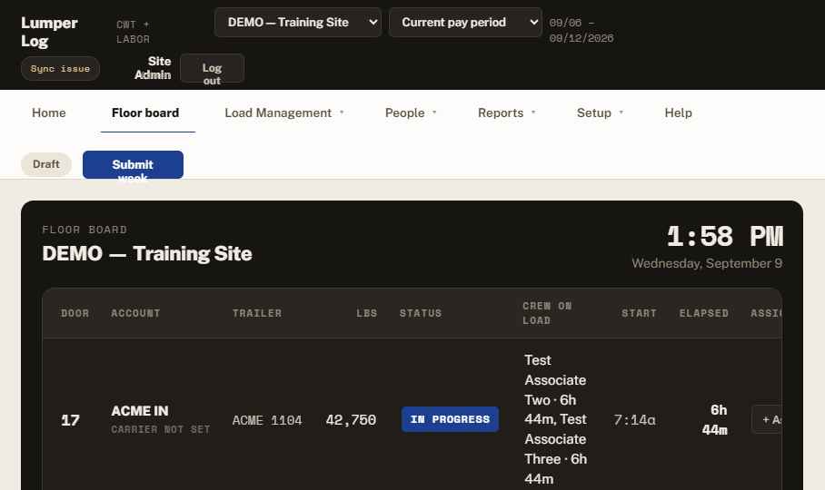Click the ACCOUNT column header
825x490 pixels.
coord(135,313)
